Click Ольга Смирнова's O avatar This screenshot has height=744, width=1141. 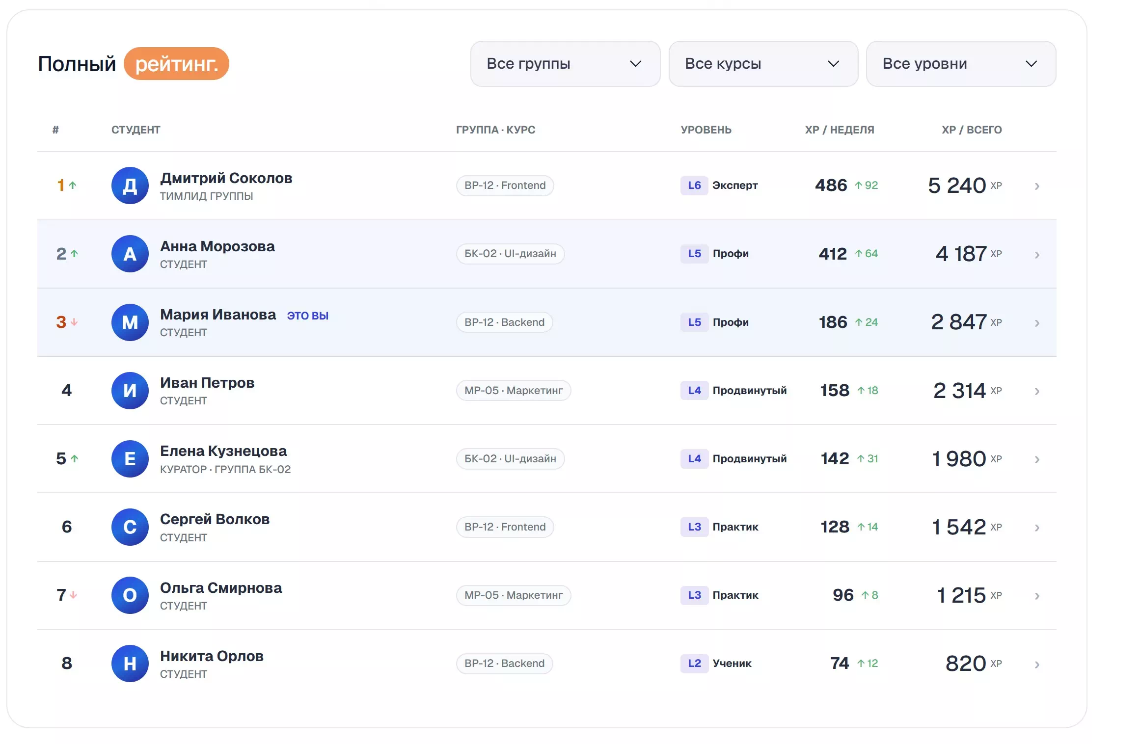130,595
